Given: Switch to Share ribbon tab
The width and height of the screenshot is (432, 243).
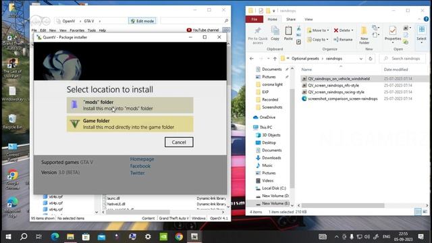Looking at the screenshot, I should click(x=291, y=20).
